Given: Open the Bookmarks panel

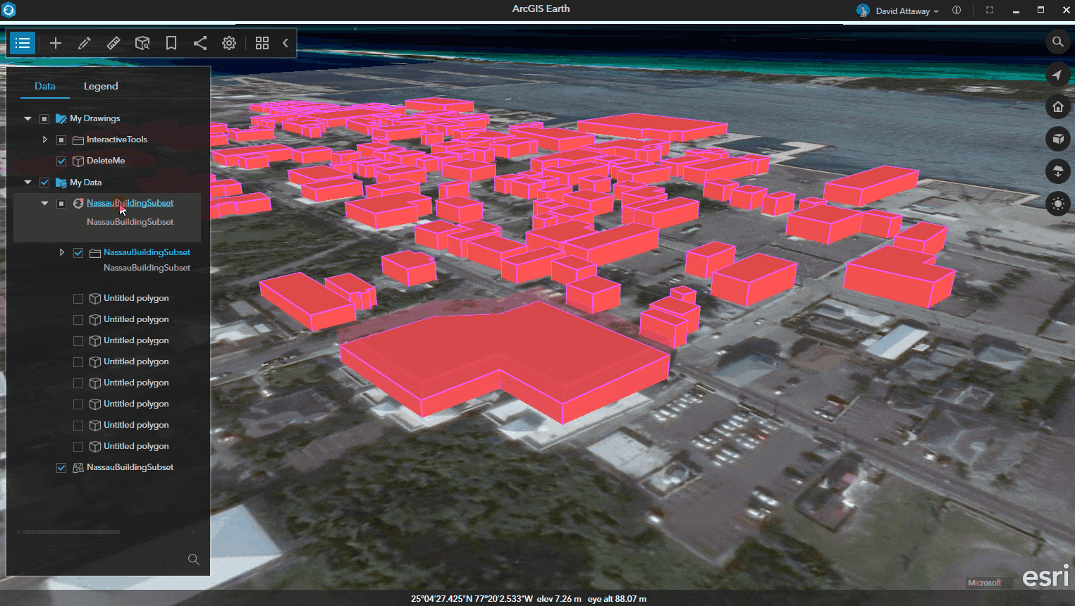Looking at the screenshot, I should (x=171, y=43).
